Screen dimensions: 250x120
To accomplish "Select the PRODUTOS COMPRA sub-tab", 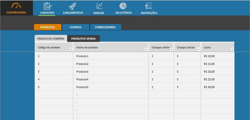I will pos(51,39).
